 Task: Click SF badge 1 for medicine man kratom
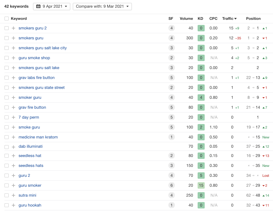[172, 137]
